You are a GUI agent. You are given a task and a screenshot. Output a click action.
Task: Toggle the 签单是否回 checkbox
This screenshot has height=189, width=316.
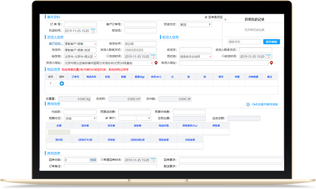coord(206,17)
